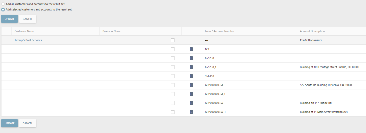Click the loan icon next to account 655238_1

click(x=191, y=67)
